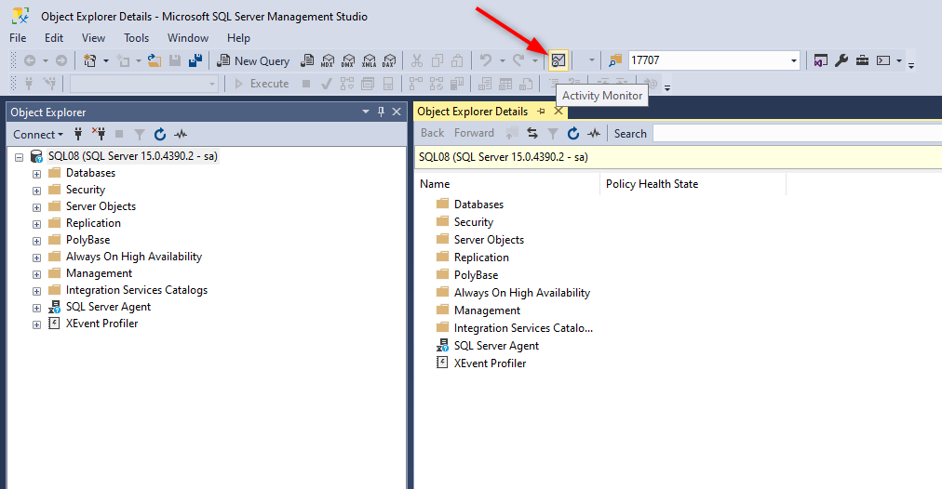The image size is (942, 489).
Task: Select SQL Server Agent in Details list
Action: 496,346
